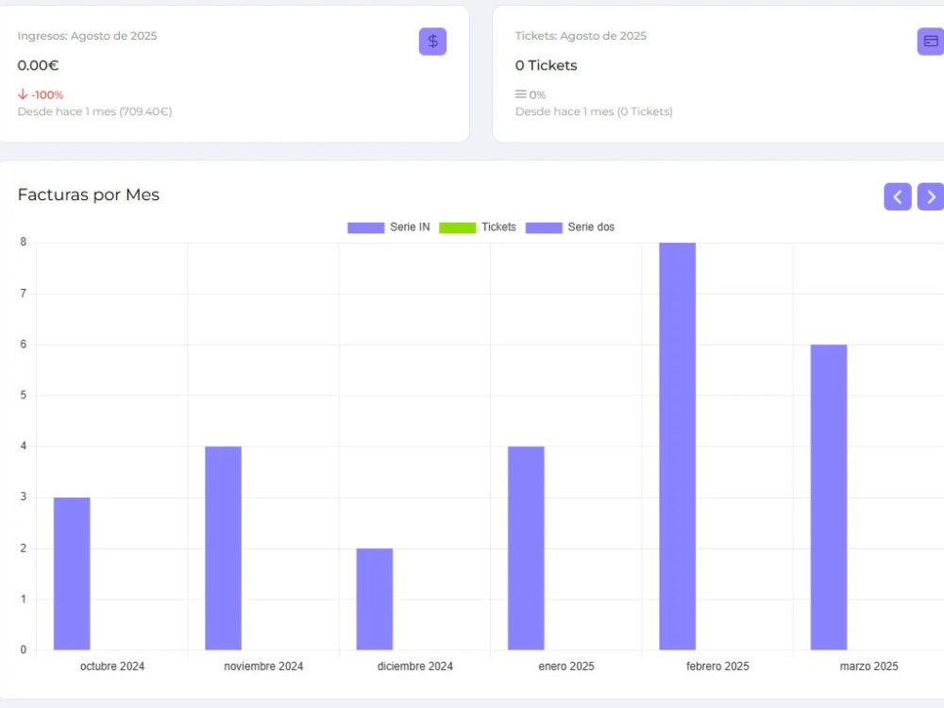Click the octubre 2024 bar
Viewport: 944px width, 708px height.
pos(72,574)
